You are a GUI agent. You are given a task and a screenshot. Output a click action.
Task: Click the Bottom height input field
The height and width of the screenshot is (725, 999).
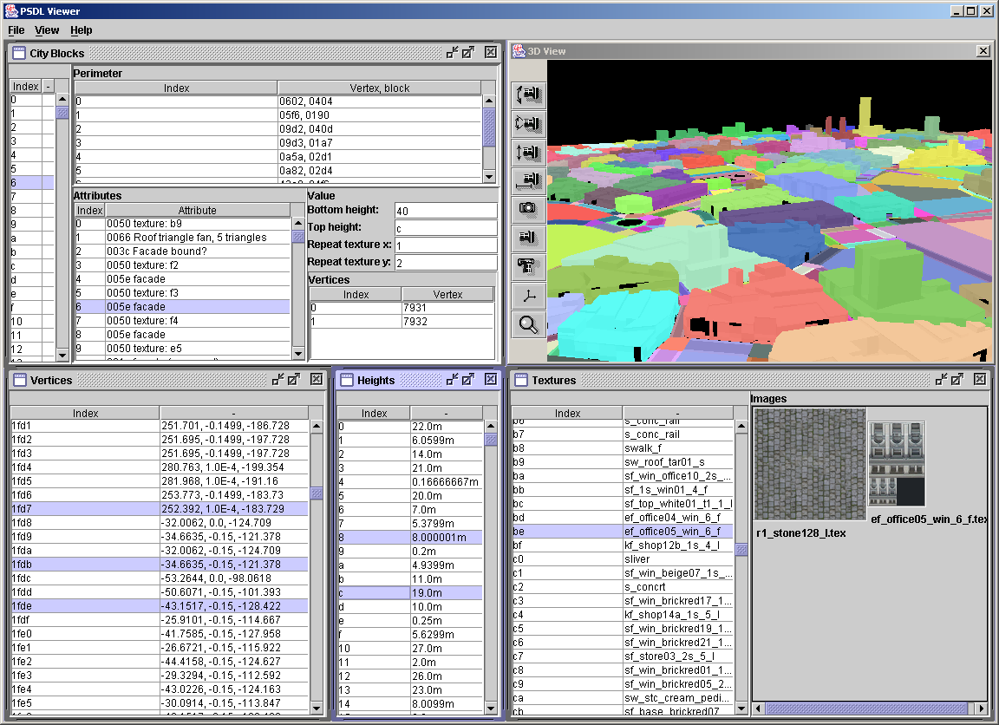(445, 211)
